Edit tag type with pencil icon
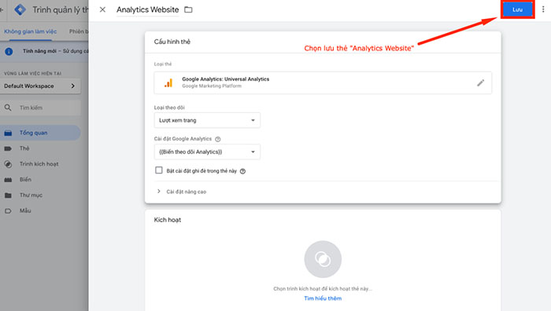 click(480, 83)
